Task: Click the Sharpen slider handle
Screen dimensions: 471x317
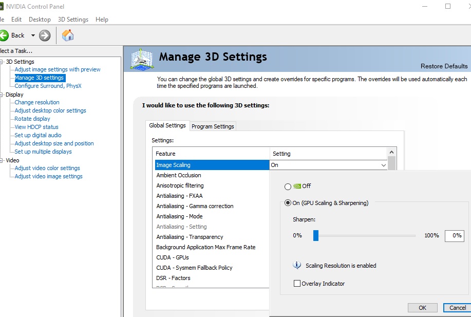Action: (316, 235)
